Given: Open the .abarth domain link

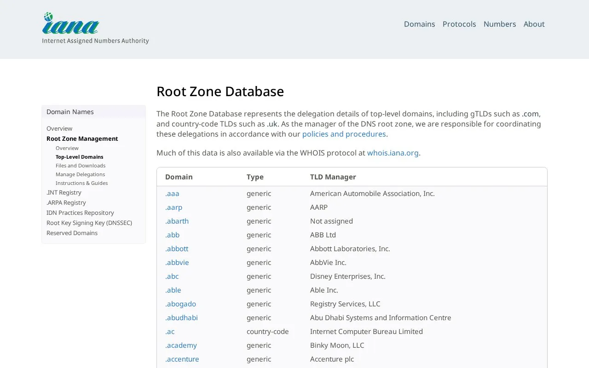Looking at the screenshot, I should pos(177,221).
